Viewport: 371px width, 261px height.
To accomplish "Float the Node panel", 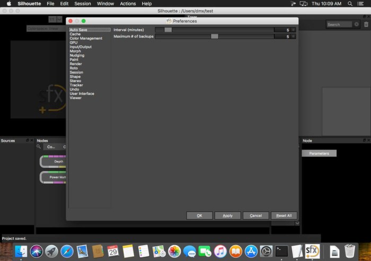I will pos(364,140).
